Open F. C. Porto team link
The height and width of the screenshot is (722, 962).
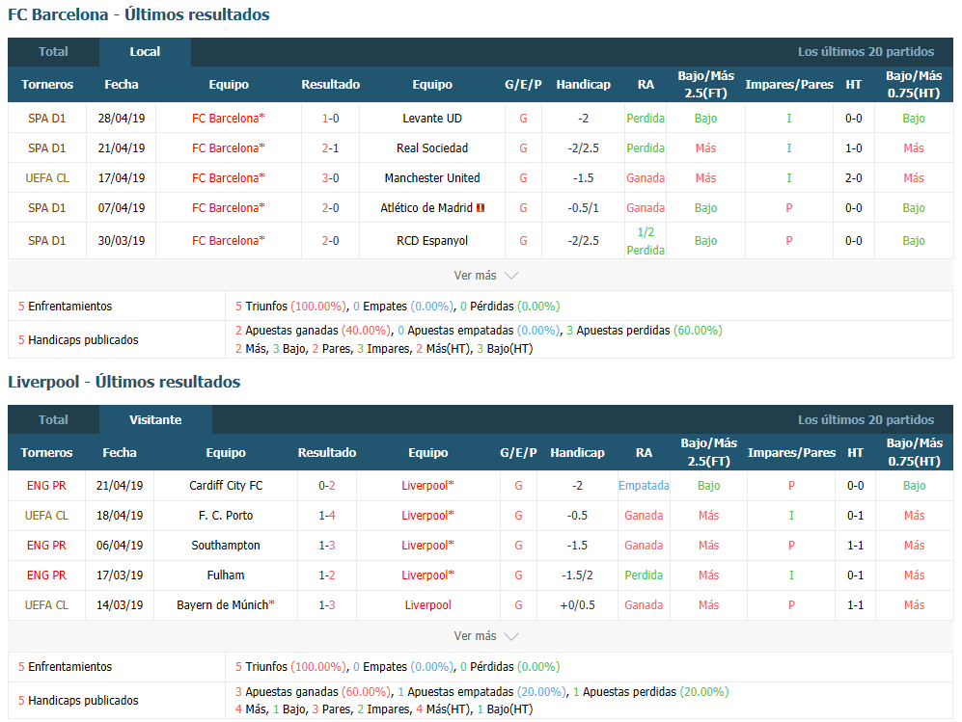click(x=226, y=516)
